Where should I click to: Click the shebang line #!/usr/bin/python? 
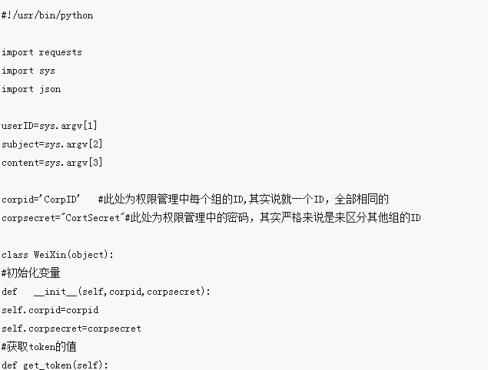(x=48, y=15)
